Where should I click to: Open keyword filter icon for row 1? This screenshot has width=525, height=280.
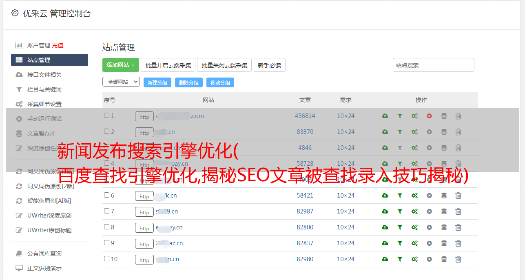point(400,116)
